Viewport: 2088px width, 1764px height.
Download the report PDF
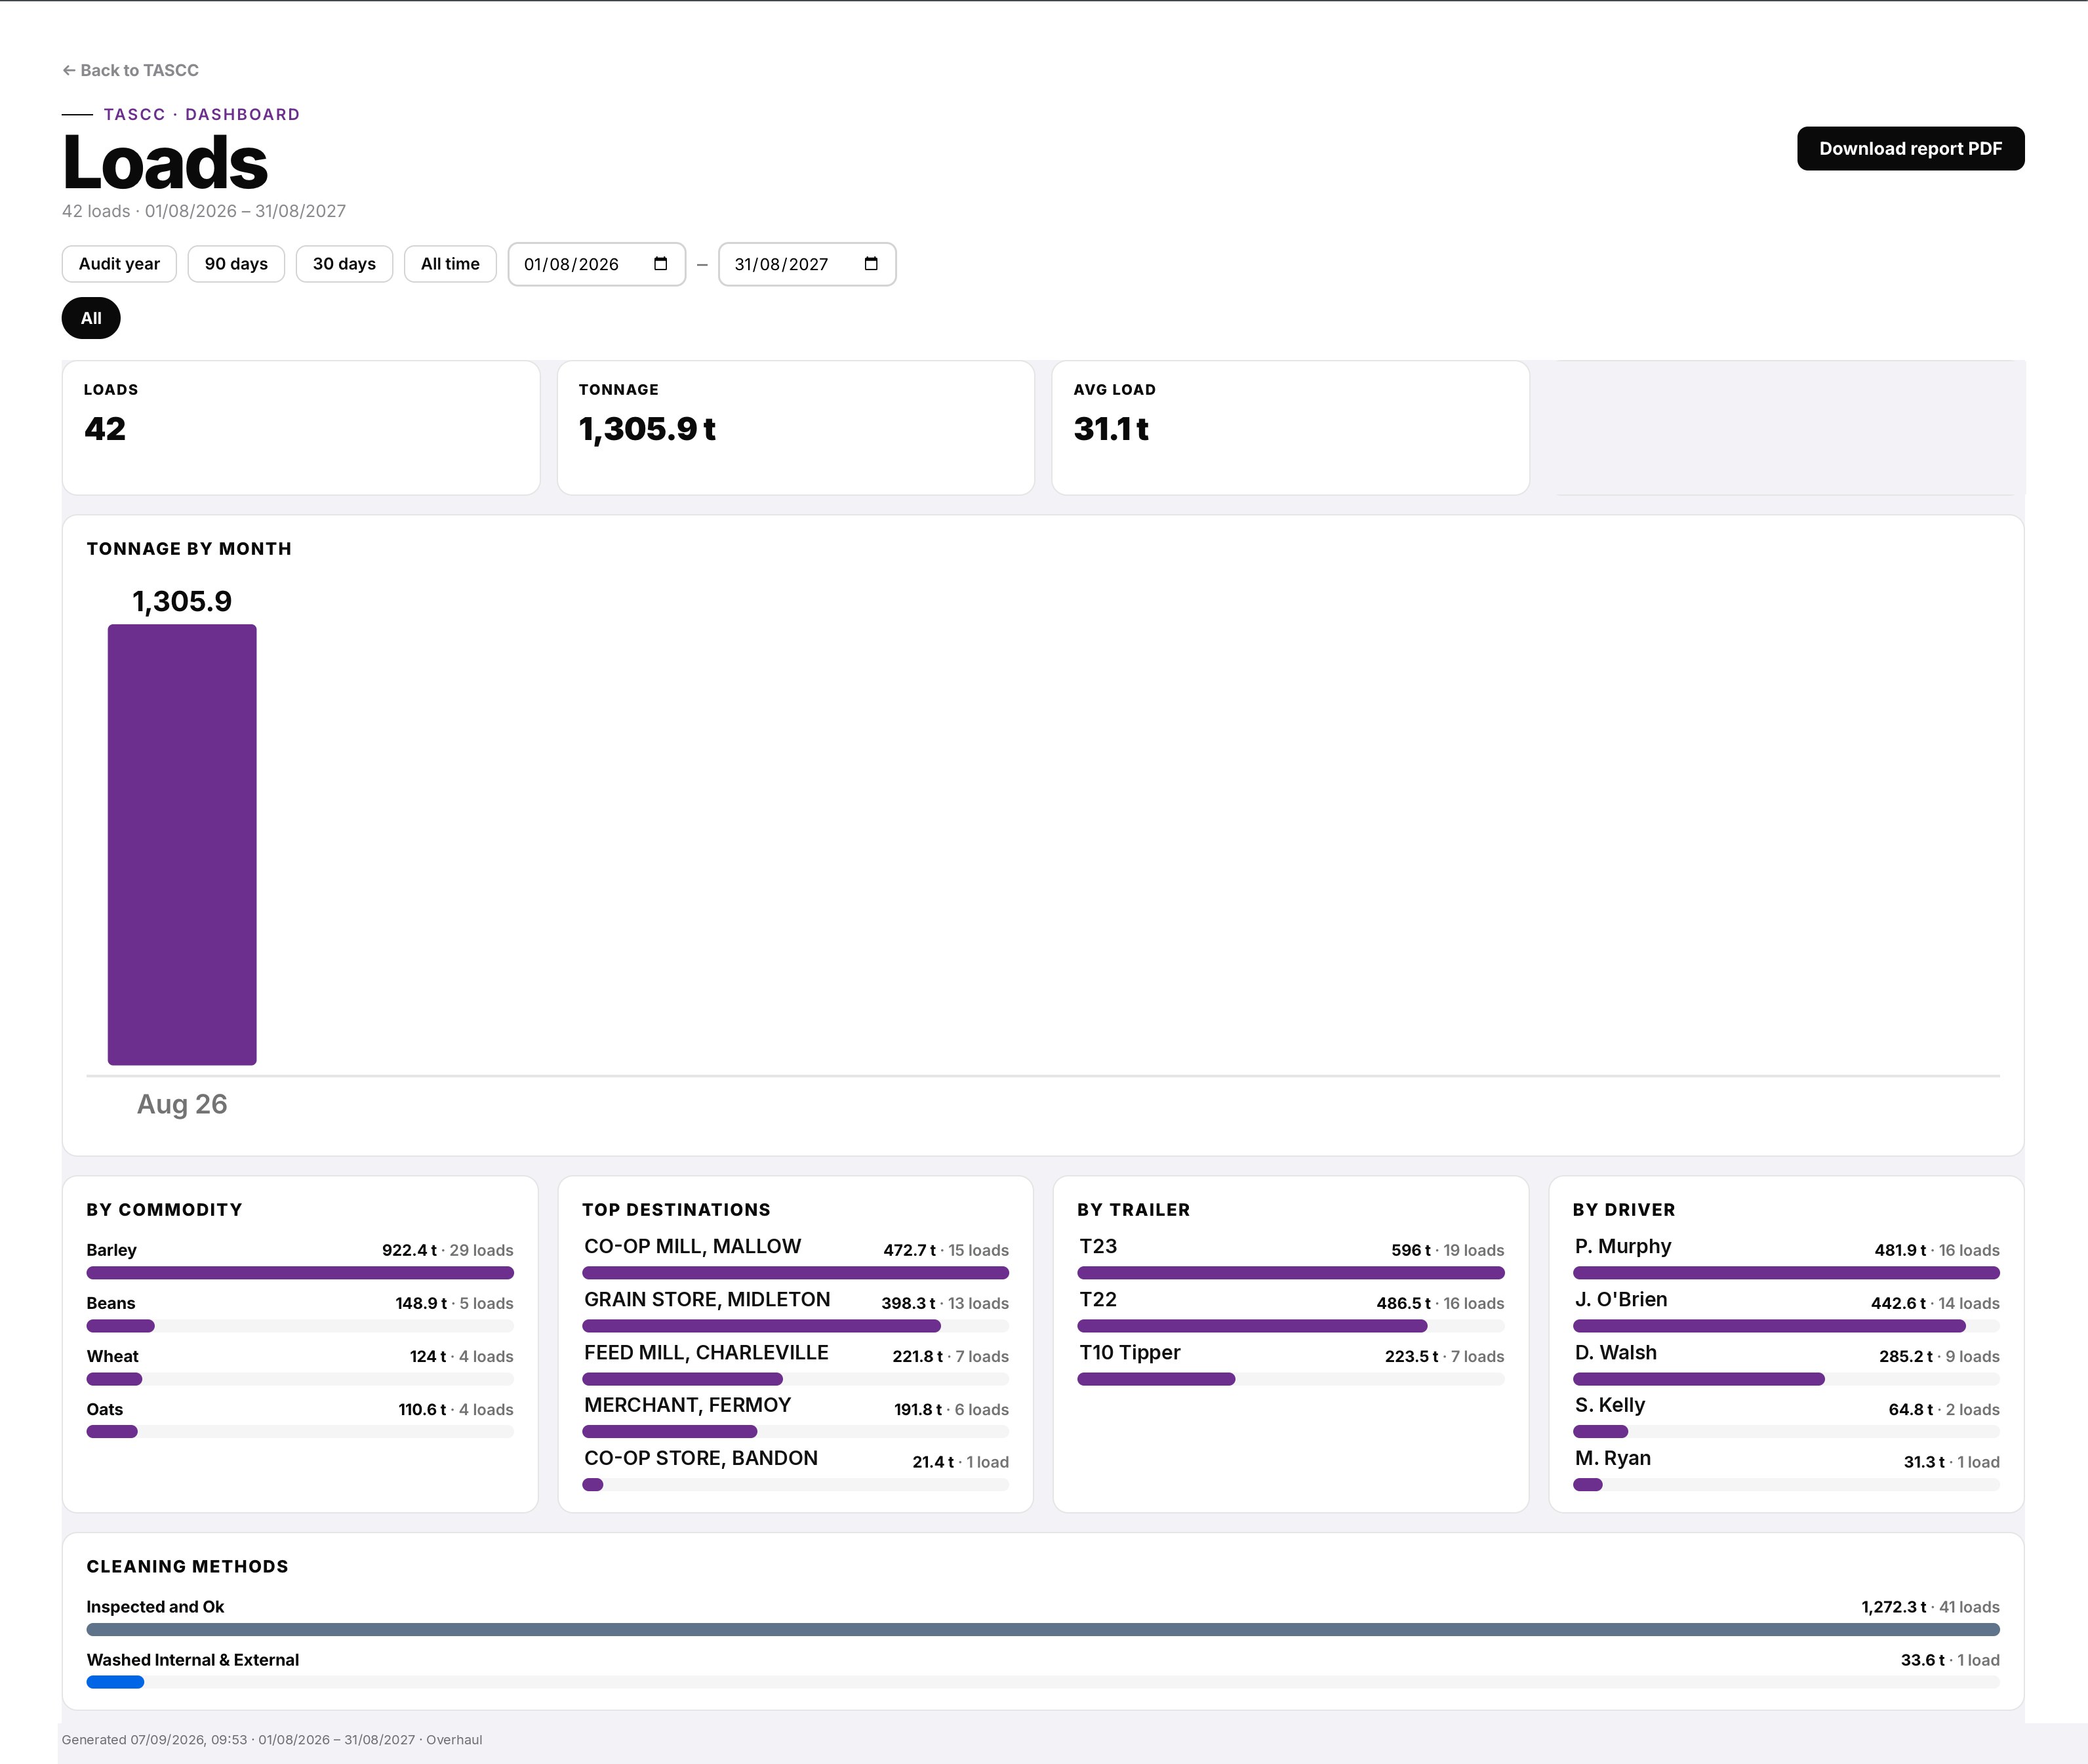pyautogui.click(x=1910, y=148)
